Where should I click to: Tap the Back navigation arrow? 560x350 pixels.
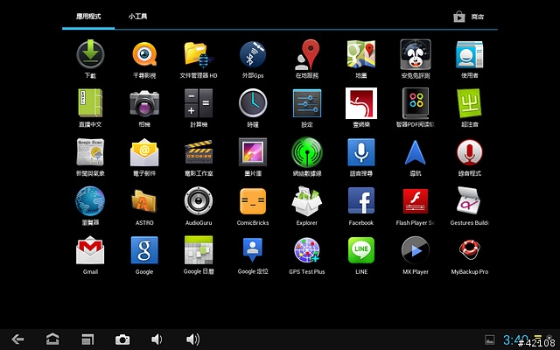[x=17, y=339]
